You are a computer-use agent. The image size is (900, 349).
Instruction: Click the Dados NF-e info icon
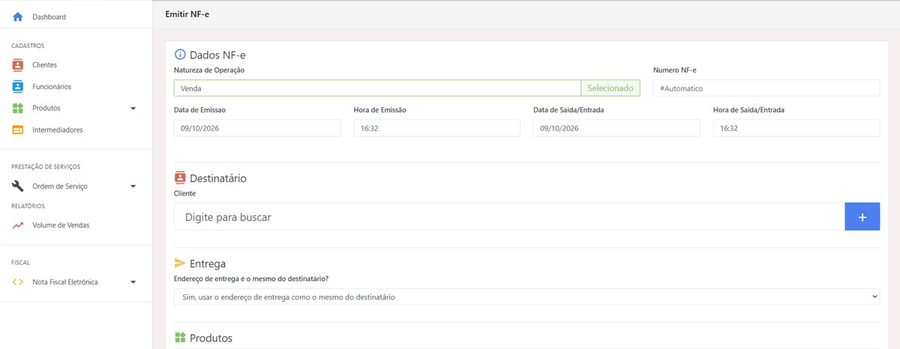[x=180, y=55]
